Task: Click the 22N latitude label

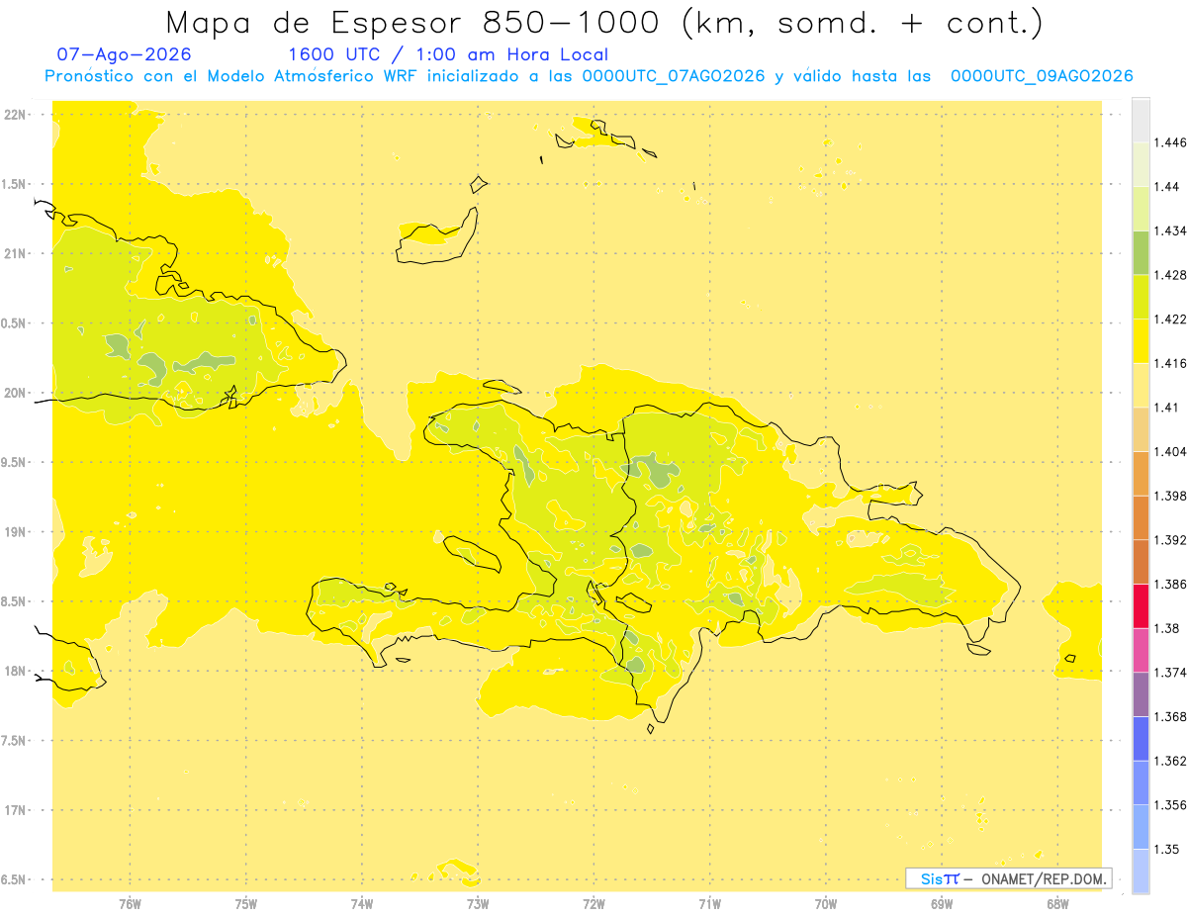Action: (x=17, y=115)
